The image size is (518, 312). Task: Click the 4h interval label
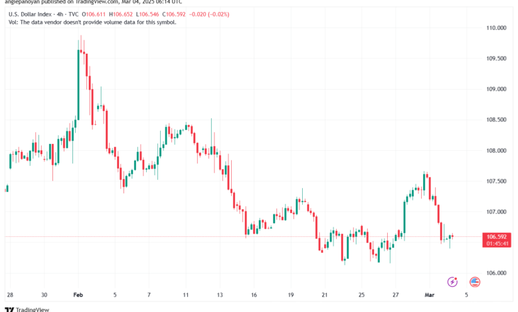tap(60, 14)
